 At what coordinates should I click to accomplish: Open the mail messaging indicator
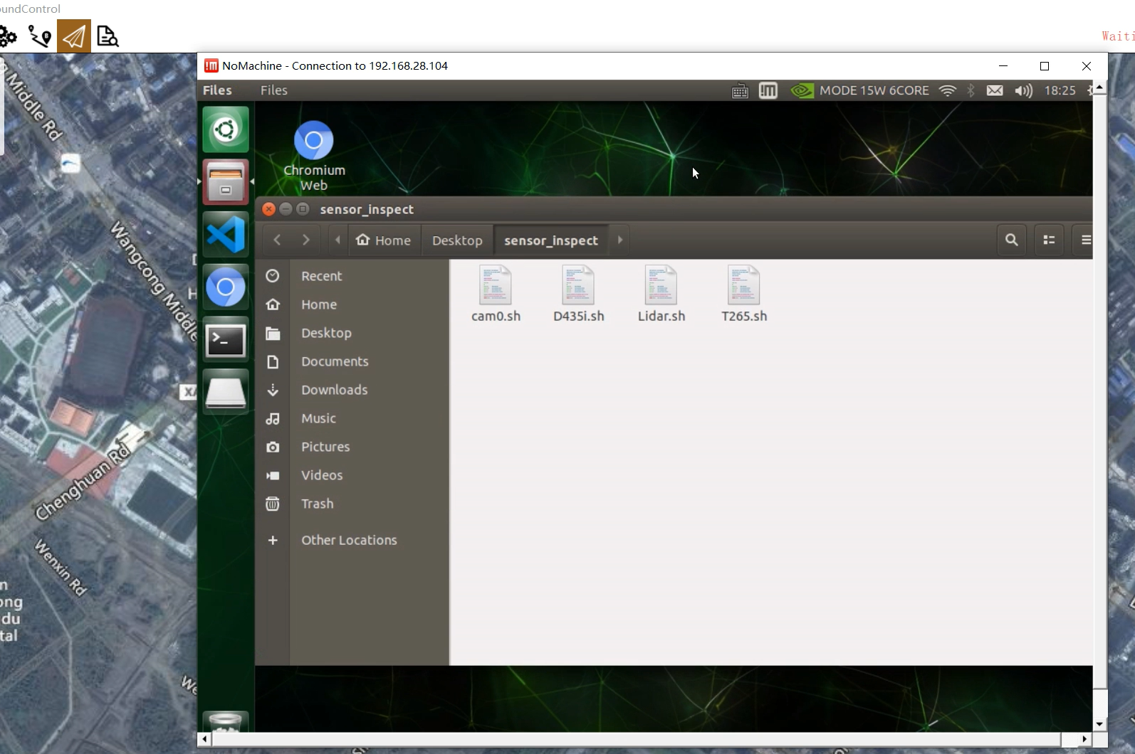coord(995,90)
